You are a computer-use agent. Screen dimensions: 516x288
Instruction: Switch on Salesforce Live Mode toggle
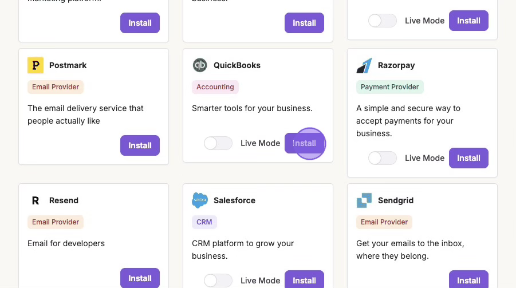click(218, 281)
